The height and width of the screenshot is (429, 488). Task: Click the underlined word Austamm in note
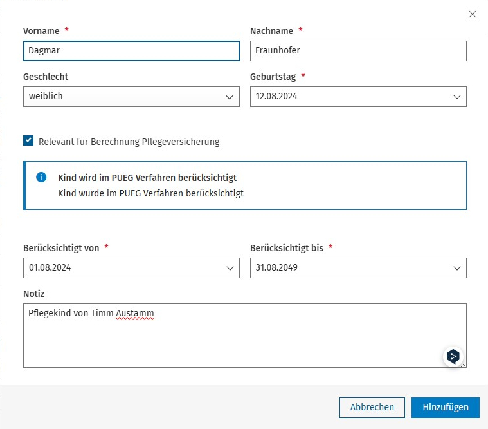pos(135,314)
